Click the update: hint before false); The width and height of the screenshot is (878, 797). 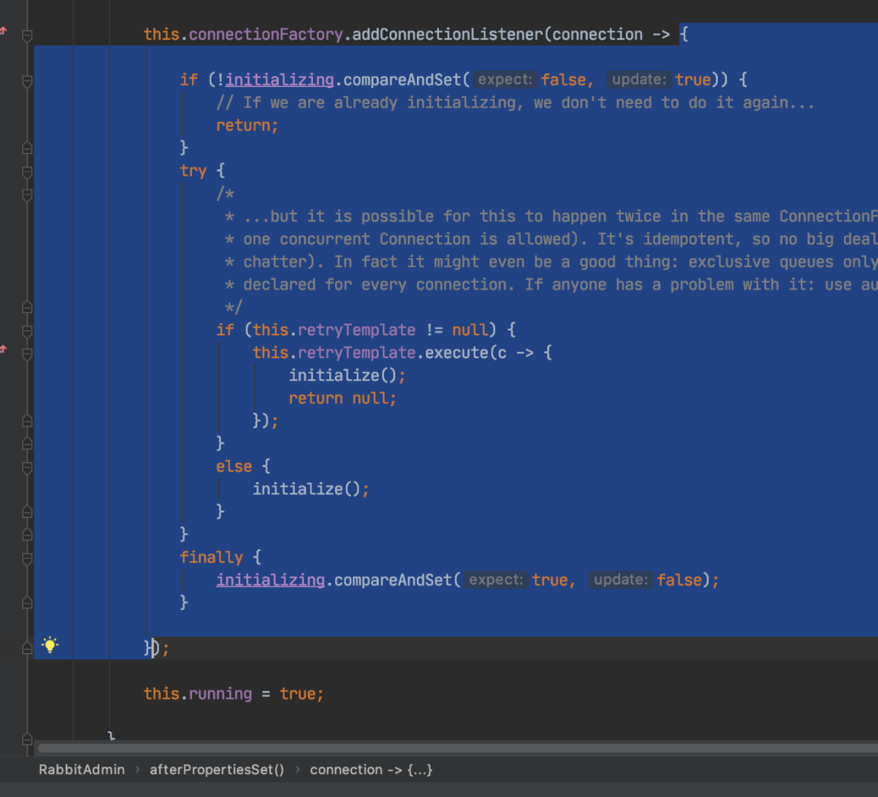point(621,580)
